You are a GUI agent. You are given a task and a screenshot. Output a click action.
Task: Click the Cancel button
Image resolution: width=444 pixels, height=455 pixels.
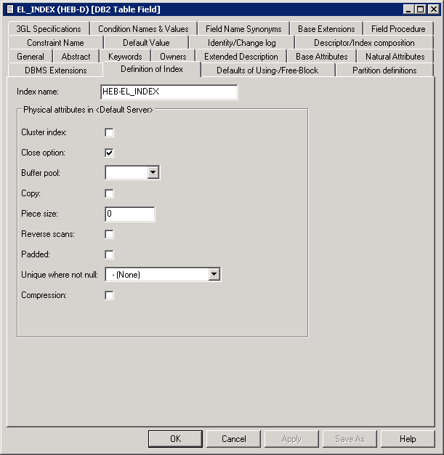[233, 439]
